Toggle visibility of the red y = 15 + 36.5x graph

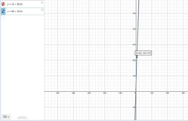pos(3,4)
